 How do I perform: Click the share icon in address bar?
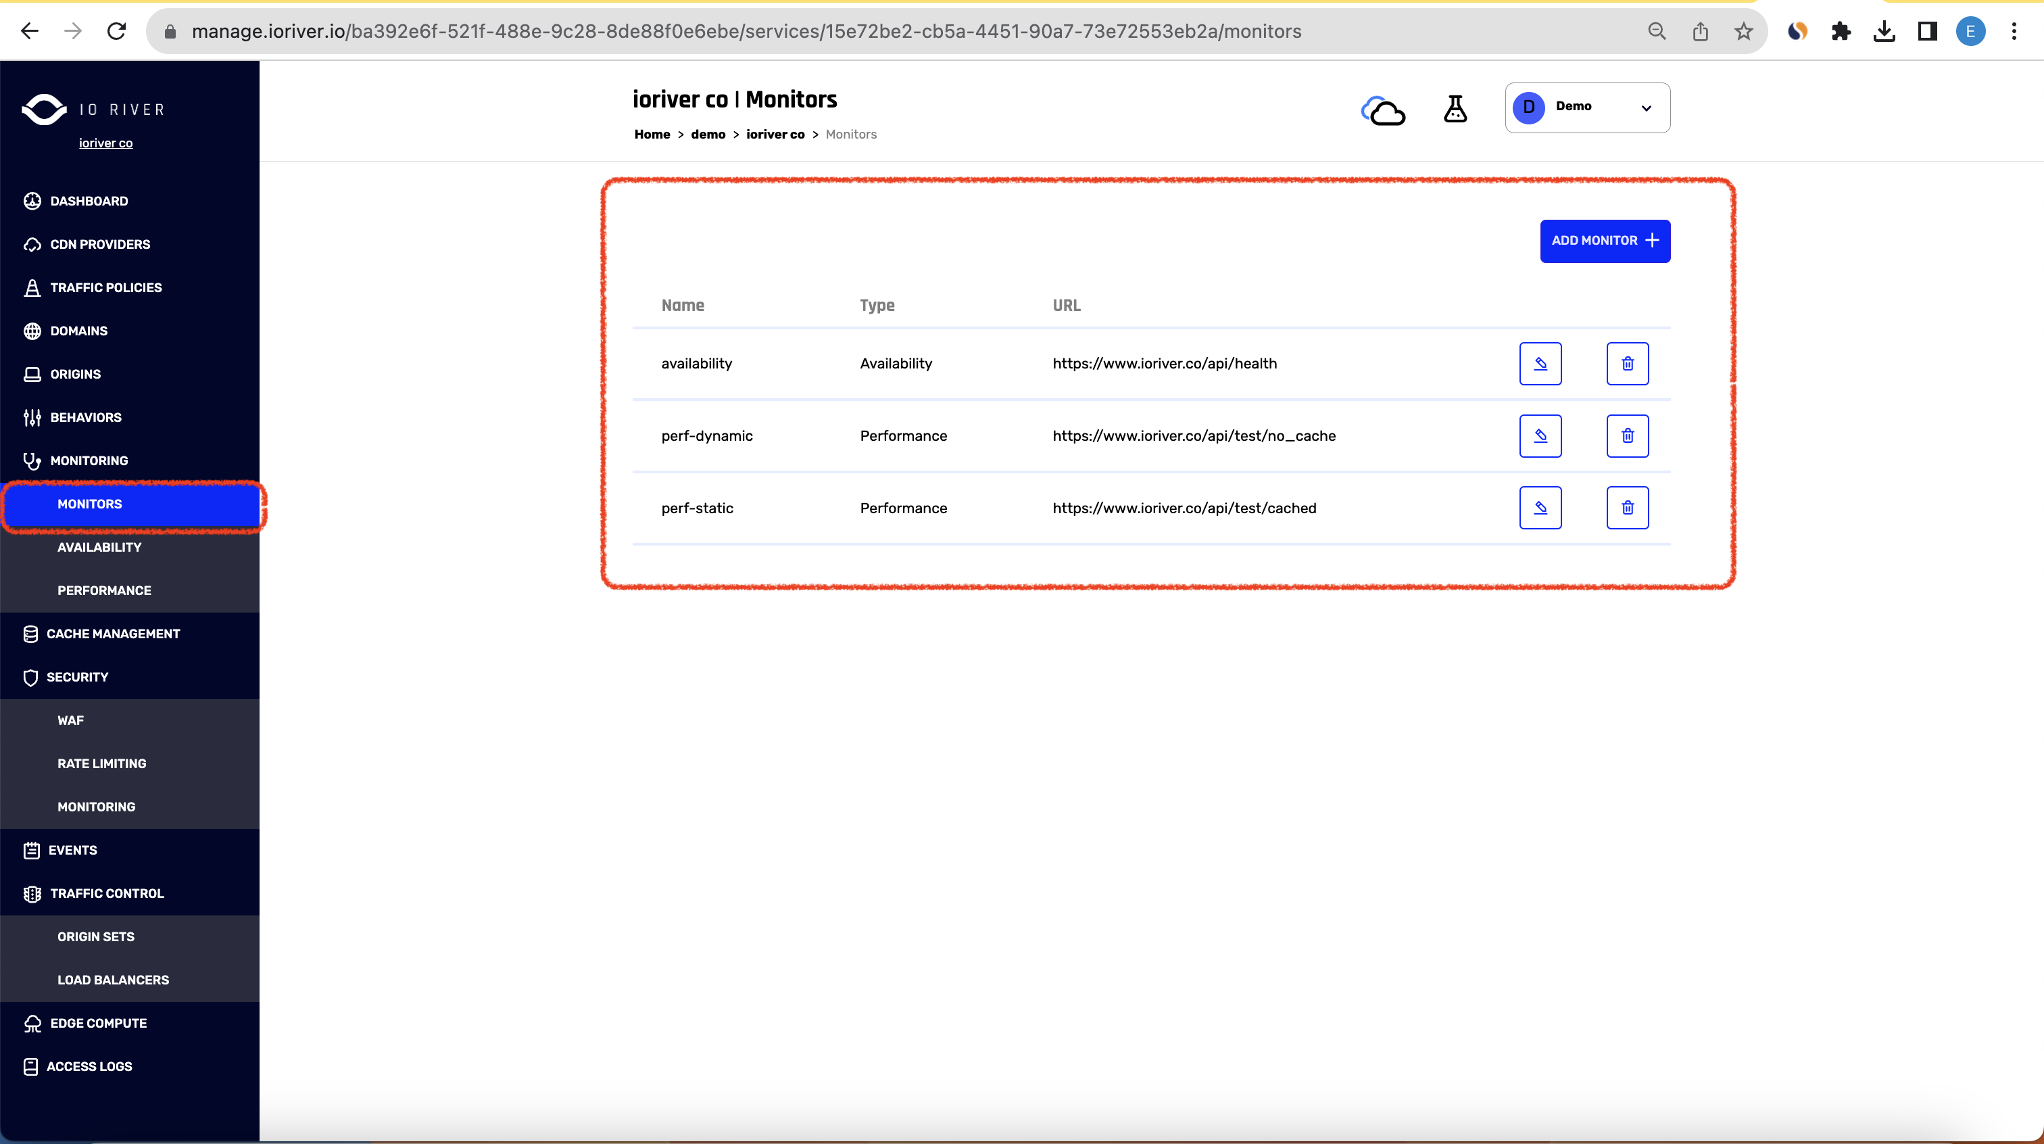pos(1700,31)
